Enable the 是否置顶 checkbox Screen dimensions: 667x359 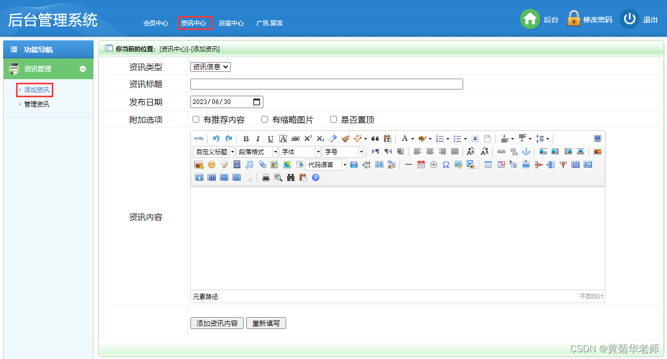333,119
